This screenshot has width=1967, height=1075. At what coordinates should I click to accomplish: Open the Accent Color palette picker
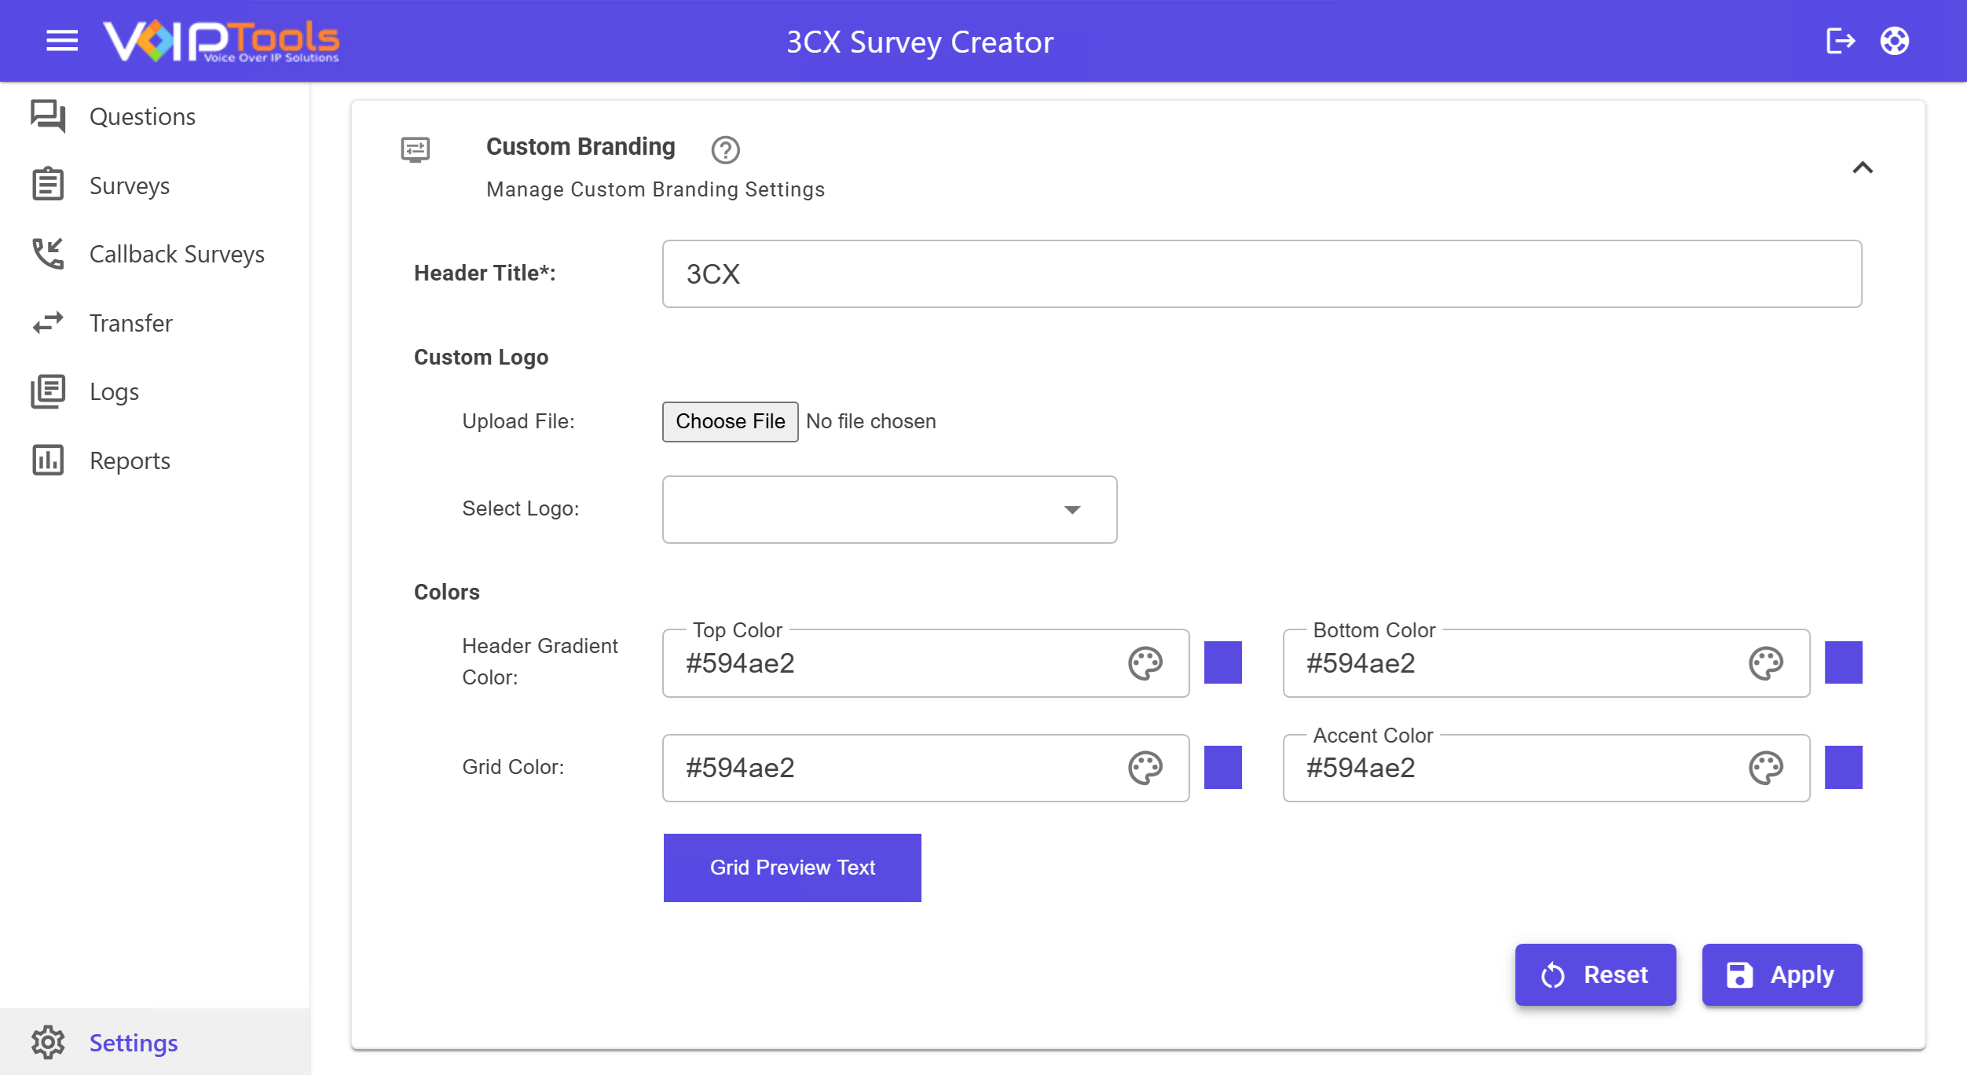(1766, 768)
